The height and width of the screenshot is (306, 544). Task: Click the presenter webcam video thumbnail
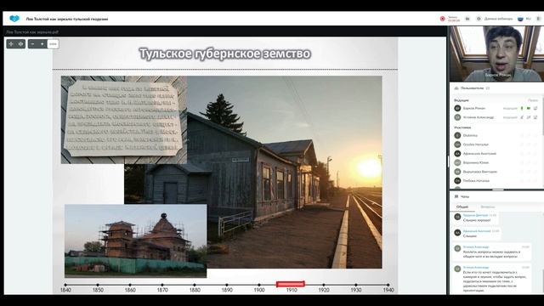[x=496, y=54]
